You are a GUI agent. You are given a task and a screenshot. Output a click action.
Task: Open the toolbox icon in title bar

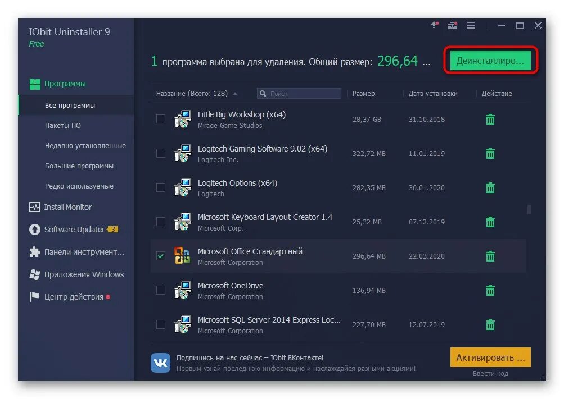[x=453, y=25]
